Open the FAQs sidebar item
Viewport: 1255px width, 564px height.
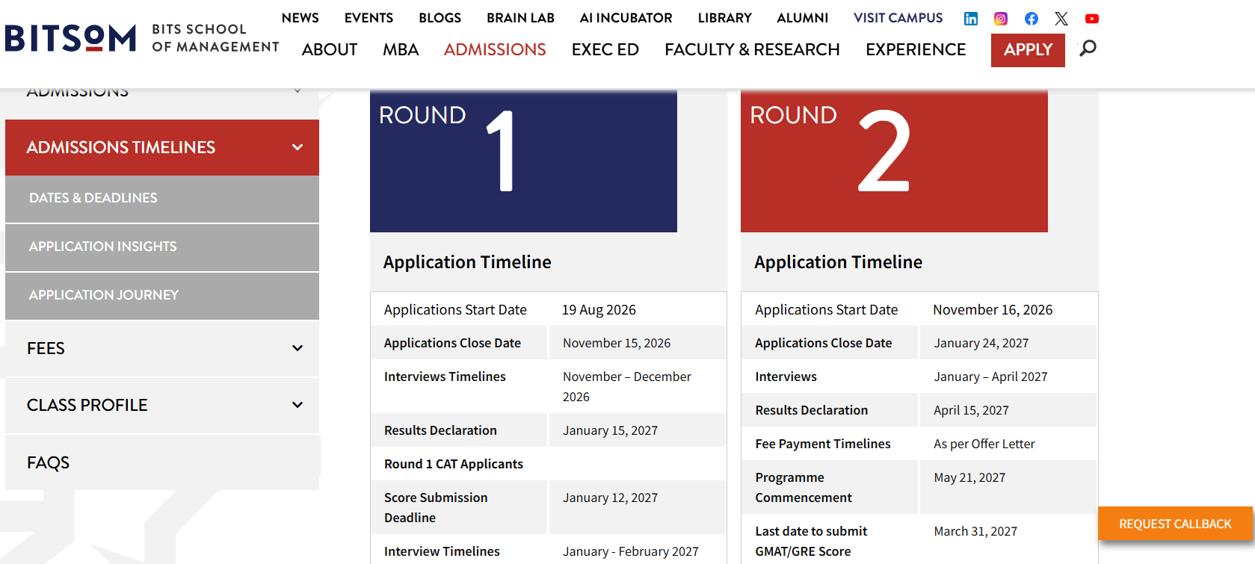click(162, 462)
